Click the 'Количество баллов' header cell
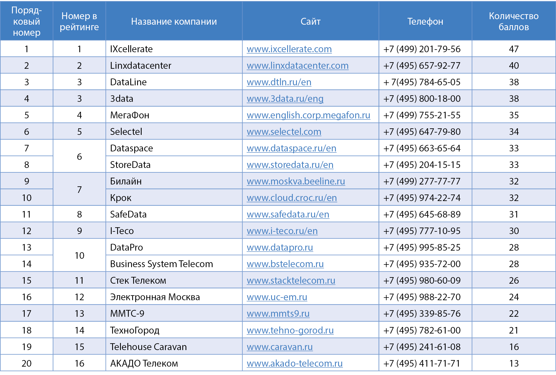Image resolution: width=556 pixels, height=375 pixels. (513, 21)
